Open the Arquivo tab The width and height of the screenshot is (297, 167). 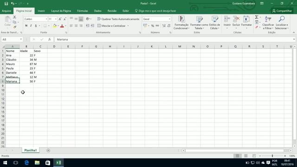(x=6, y=11)
